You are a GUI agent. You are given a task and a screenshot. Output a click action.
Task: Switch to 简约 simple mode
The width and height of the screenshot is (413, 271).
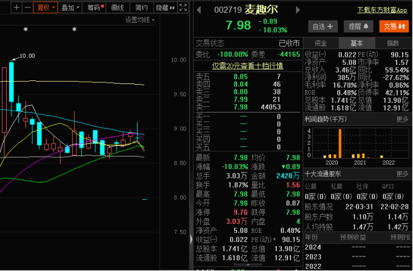tap(141, 8)
